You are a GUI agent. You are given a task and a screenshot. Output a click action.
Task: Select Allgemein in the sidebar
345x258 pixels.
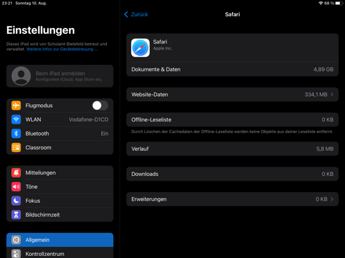coord(60,240)
